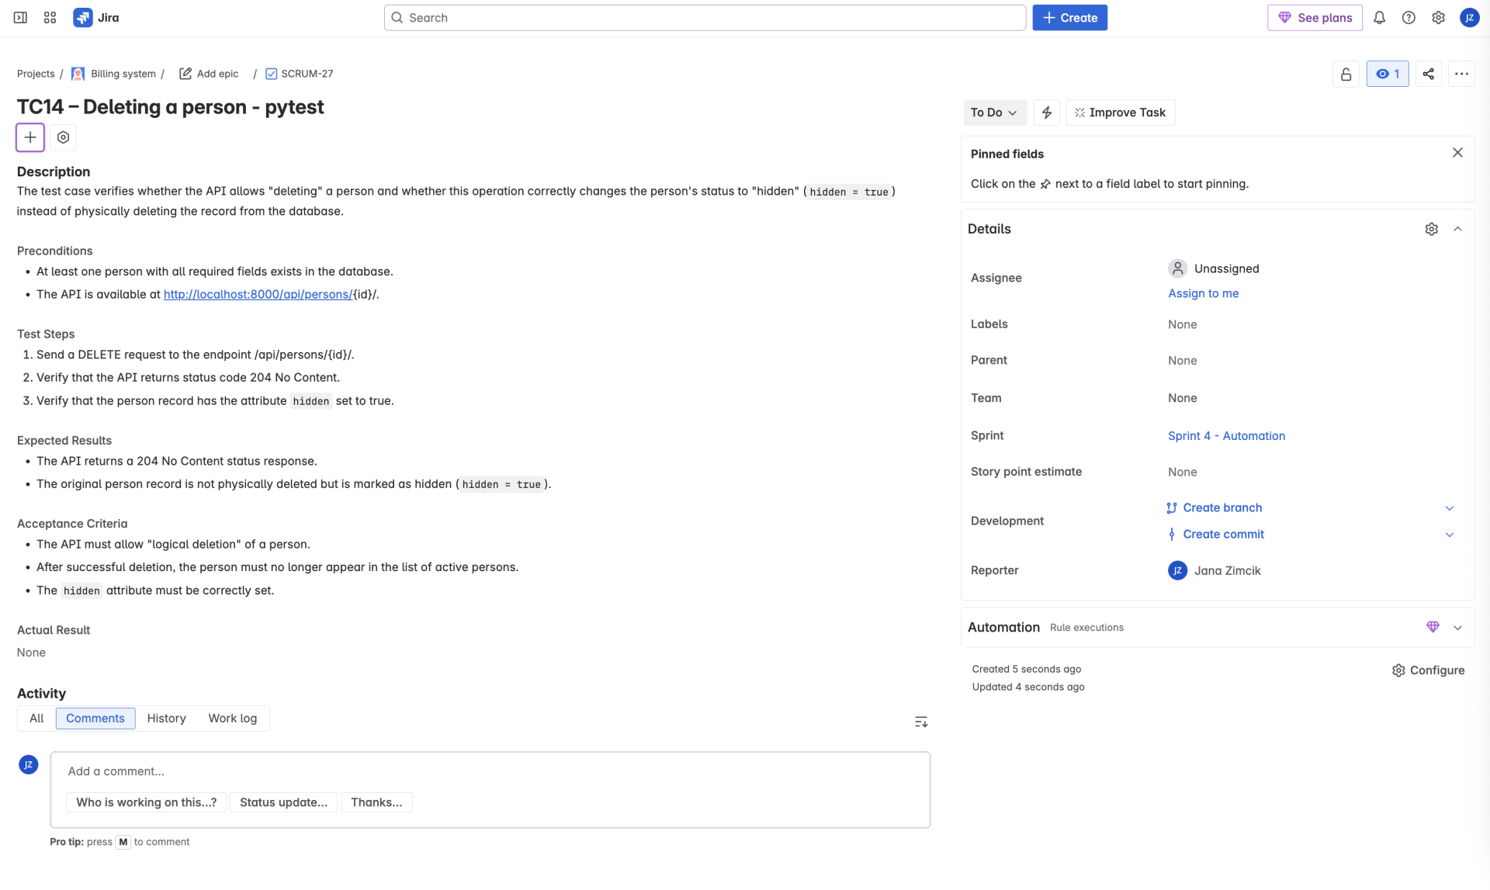
Task: Sort activity with the order icon
Action: 921,722
